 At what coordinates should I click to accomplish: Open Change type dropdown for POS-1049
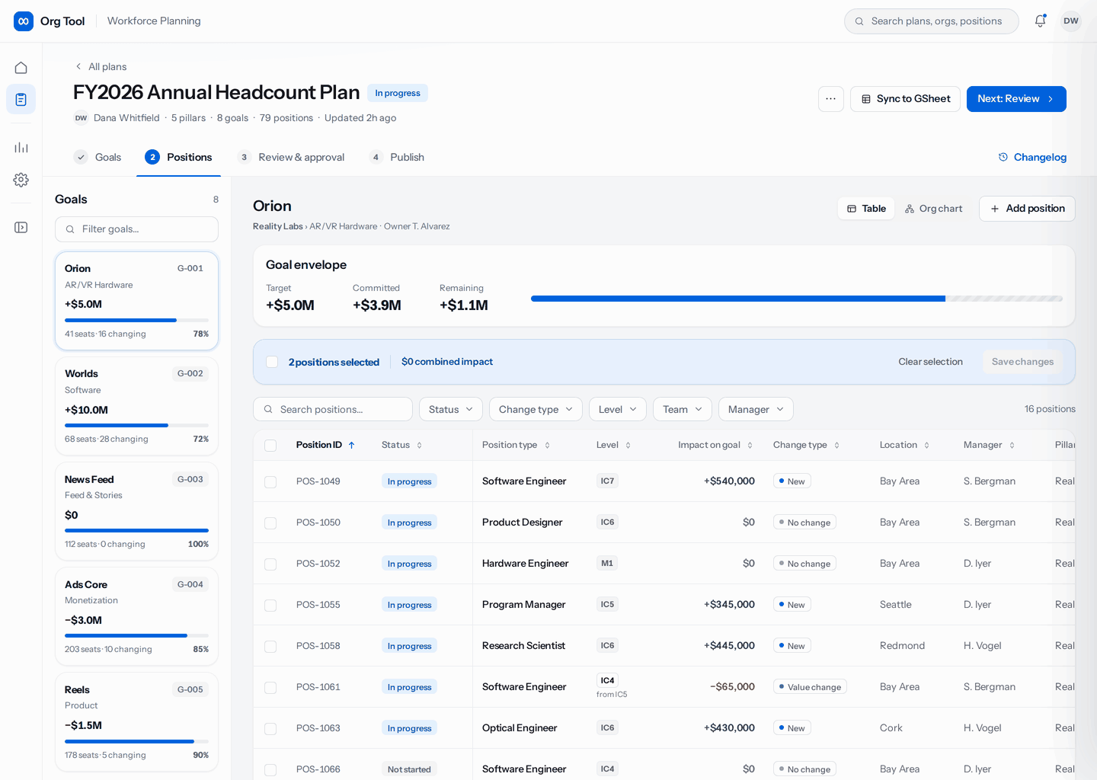pyautogui.click(x=792, y=481)
